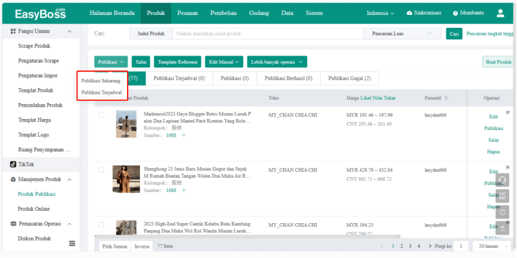Image resolution: width=517 pixels, height=258 pixels.
Task: Click the Salin toolbar button
Action: click(141, 62)
